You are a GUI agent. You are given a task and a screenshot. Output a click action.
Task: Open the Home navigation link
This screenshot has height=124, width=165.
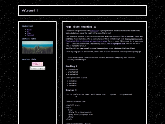[x=29, y=30]
